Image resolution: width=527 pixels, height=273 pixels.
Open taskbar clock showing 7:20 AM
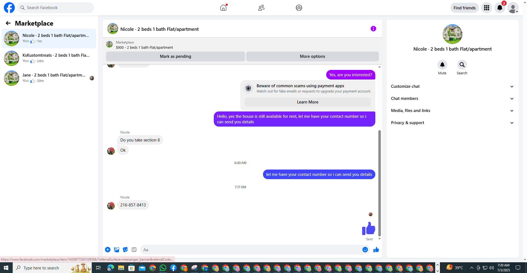(x=503, y=268)
